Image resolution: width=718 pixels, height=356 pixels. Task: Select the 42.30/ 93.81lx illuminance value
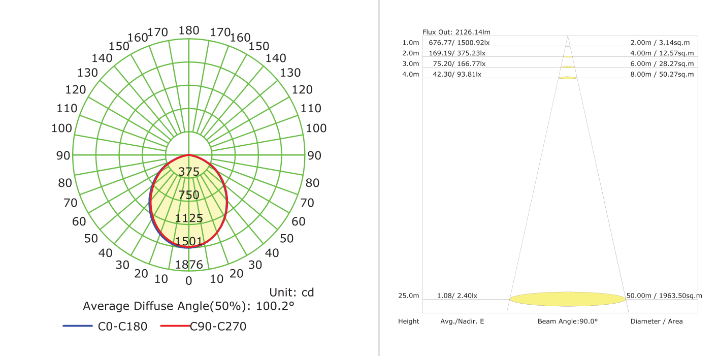point(457,75)
